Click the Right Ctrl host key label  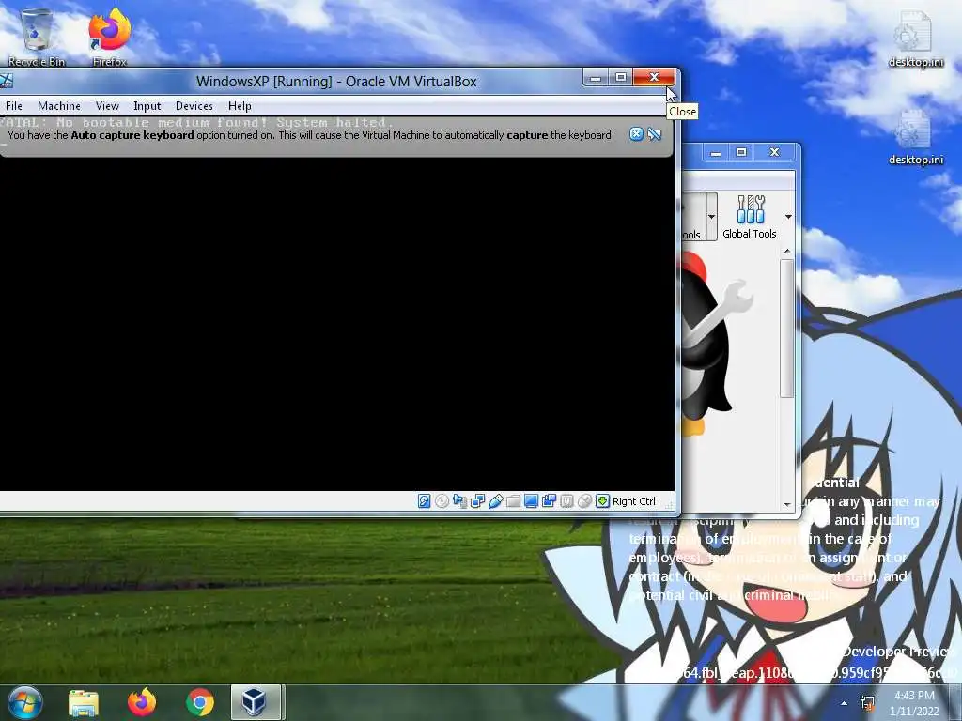pyautogui.click(x=634, y=501)
